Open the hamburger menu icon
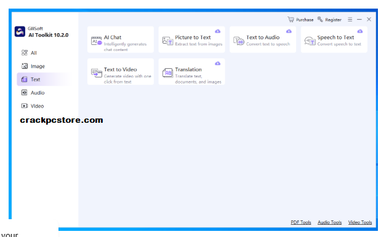389x237 pixels. [x=350, y=19]
